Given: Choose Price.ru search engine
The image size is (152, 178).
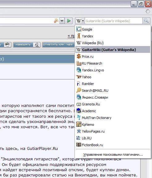Looking at the screenshot, I should click(113, 57).
